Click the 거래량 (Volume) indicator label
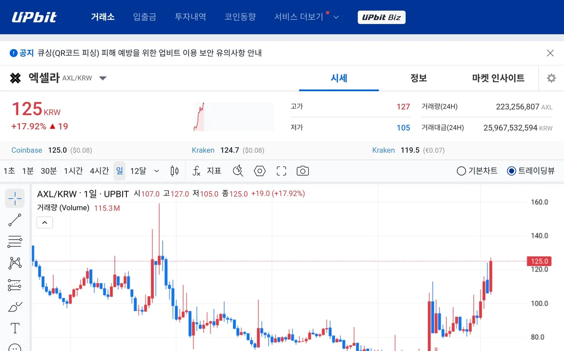The width and height of the screenshot is (564, 351). [x=63, y=208]
